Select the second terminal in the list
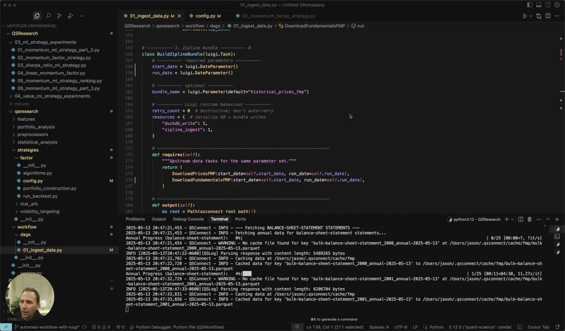 pos(557,236)
